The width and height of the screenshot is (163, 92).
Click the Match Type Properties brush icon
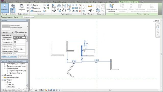click(28, 11)
